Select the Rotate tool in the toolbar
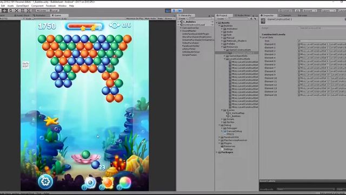This screenshot has height=195, width=346. pyautogui.click(x=10, y=11)
